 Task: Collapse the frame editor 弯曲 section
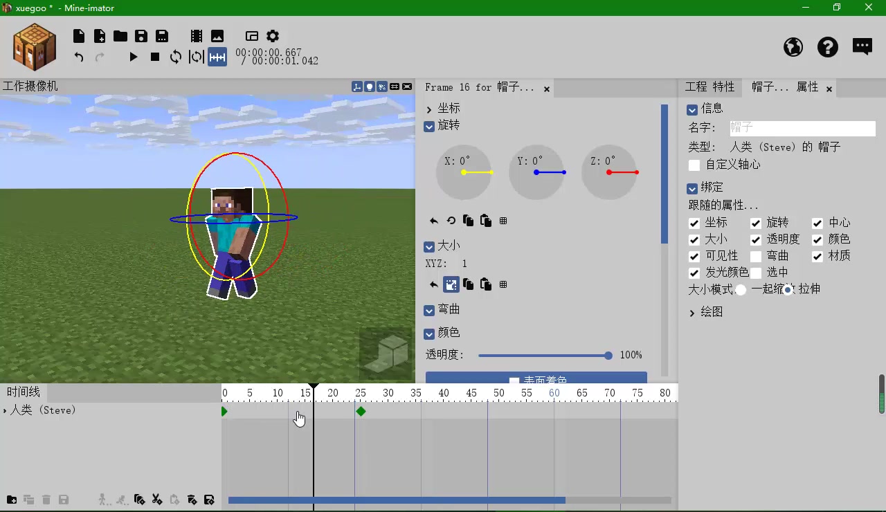click(429, 311)
